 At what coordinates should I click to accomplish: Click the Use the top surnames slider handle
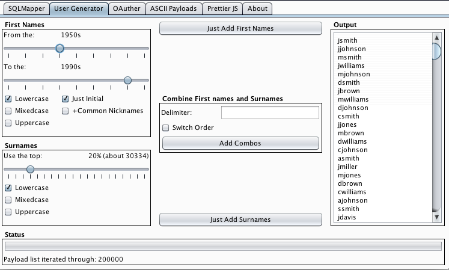(30, 170)
